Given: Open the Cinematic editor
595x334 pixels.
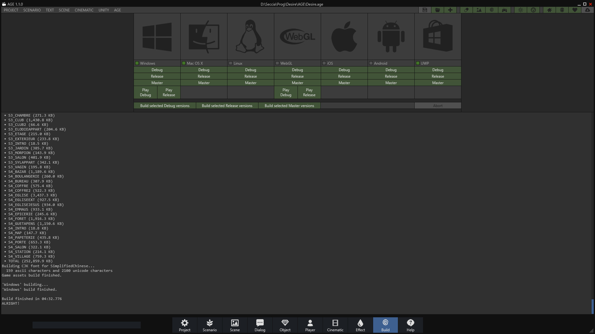Looking at the screenshot, I should (335, 325).
